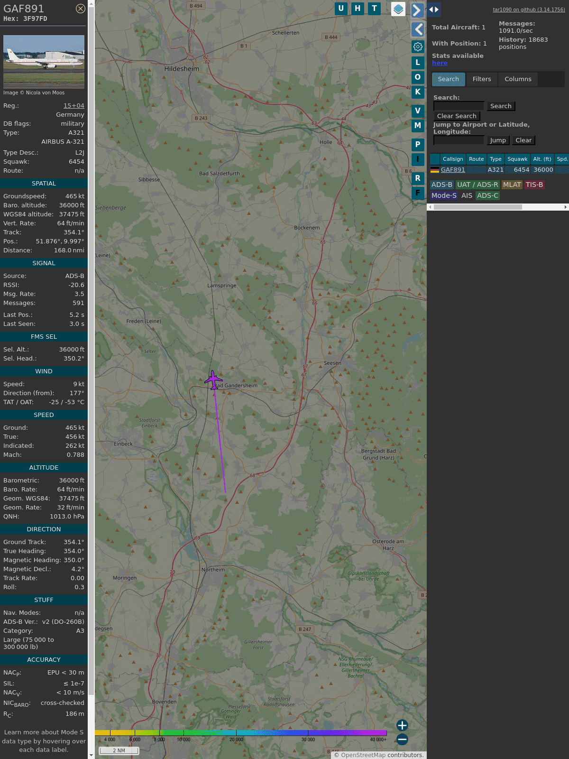The image size is (569, 759).
Task: Zoom out with the minus button
Action: [402, 739]
